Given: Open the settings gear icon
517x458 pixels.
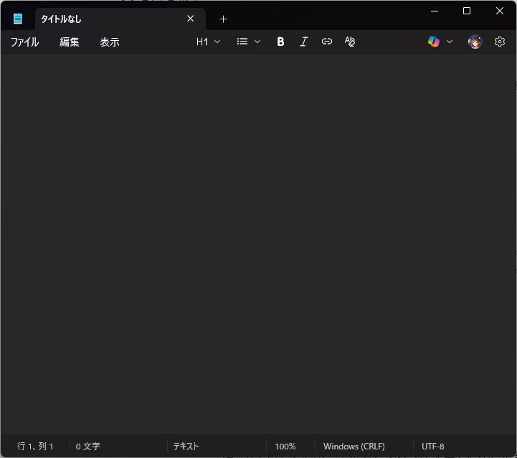Looking at the screenshot, I should click(x=500, y=42).
